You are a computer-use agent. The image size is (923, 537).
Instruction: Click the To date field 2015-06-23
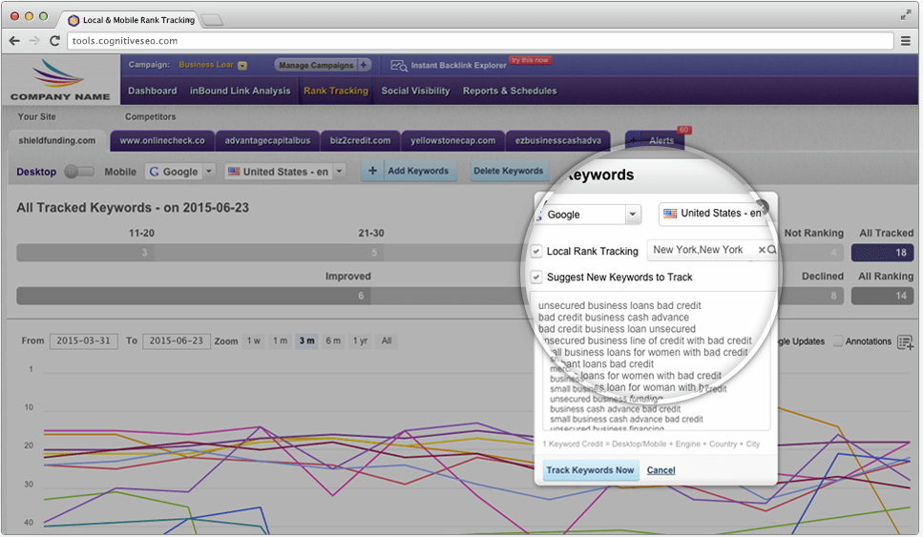click(x=176, y=341)
